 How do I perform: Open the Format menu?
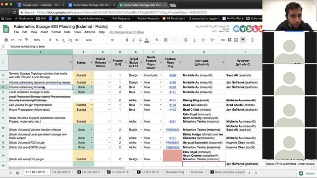click(x=56, y=32)
